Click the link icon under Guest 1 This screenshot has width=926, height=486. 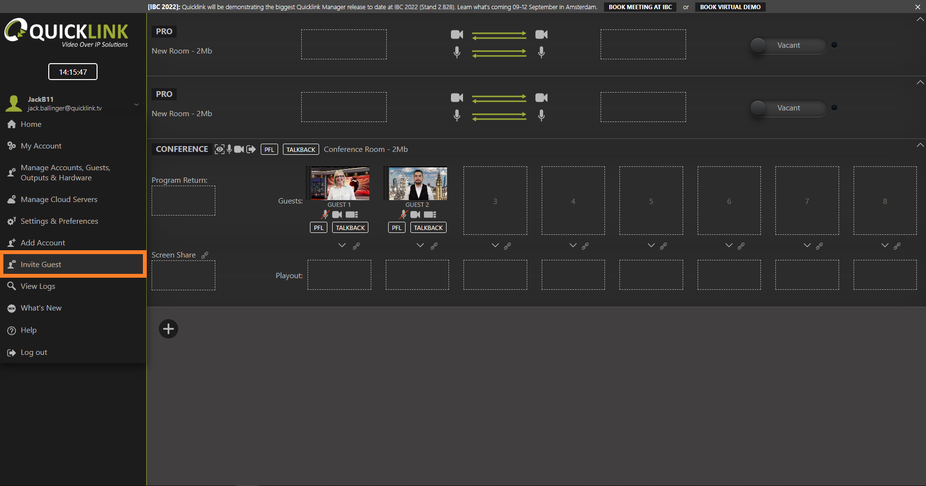click(356, 246)
